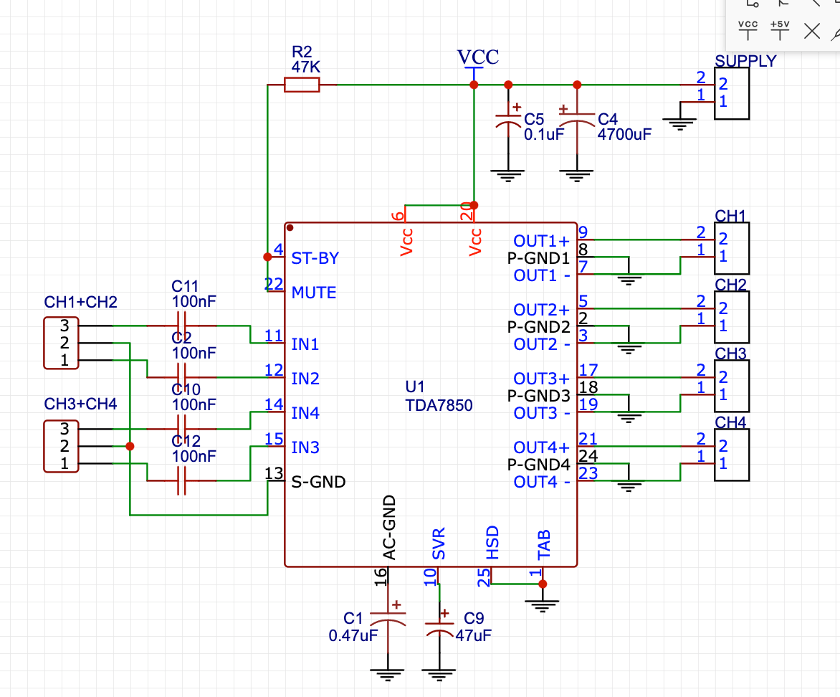This screenshot has width=840, height=697.
Task: Select the ground symbol at P-GND1
Action: click(x=629, y=278)
